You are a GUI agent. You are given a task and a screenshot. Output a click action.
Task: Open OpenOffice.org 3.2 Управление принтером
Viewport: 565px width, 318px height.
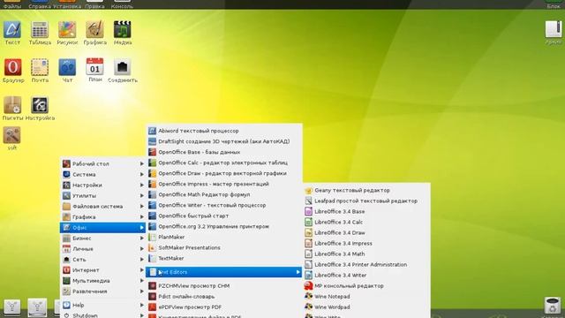coord(223,226)
